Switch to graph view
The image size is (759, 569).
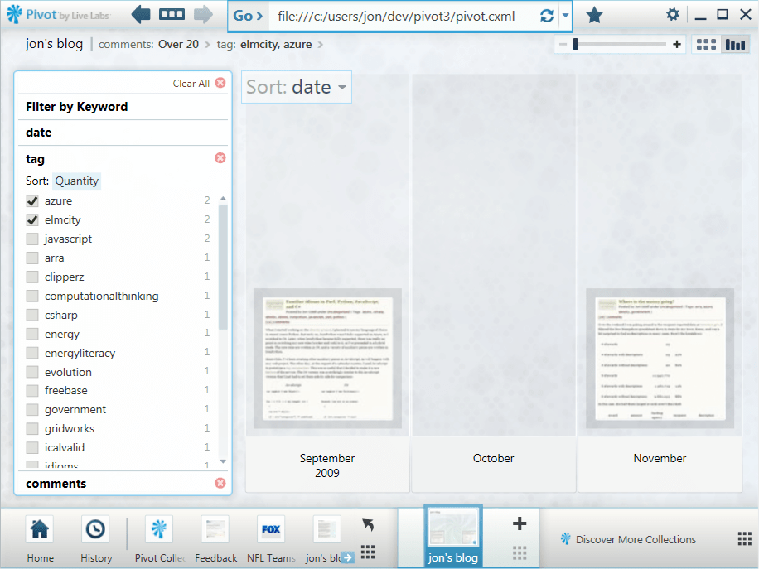click(735, 45)
